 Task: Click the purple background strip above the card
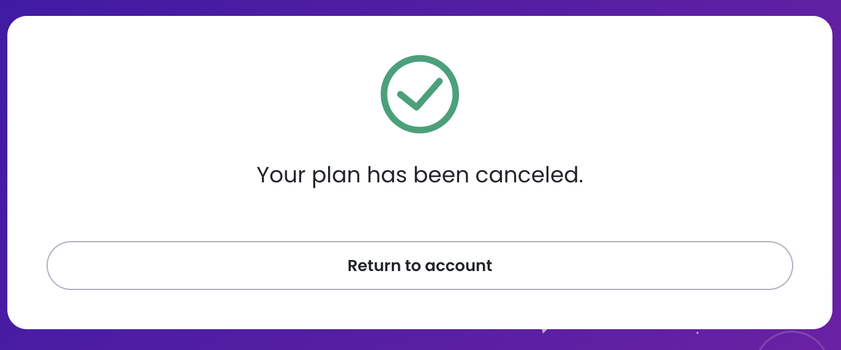pos(420,7)
